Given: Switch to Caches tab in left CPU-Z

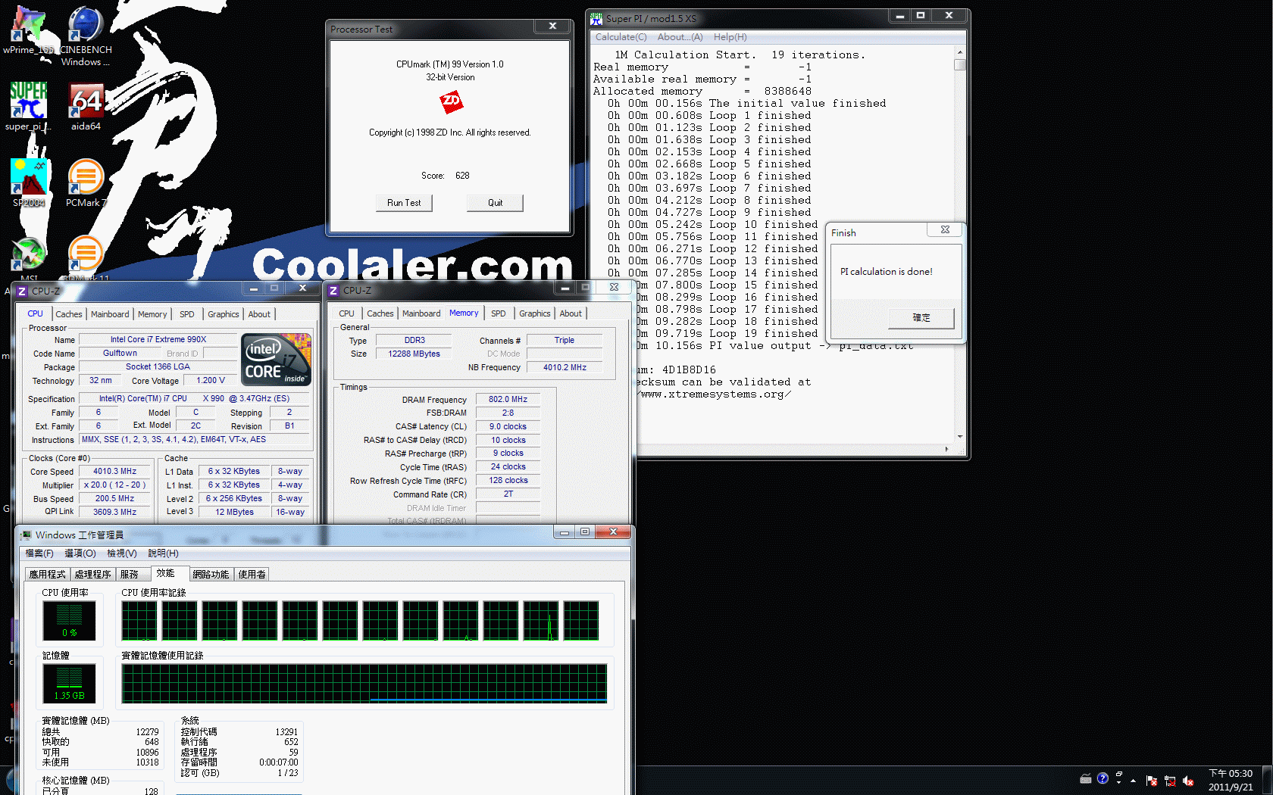Looking at the screenshot, I should (x=69, y=314).
